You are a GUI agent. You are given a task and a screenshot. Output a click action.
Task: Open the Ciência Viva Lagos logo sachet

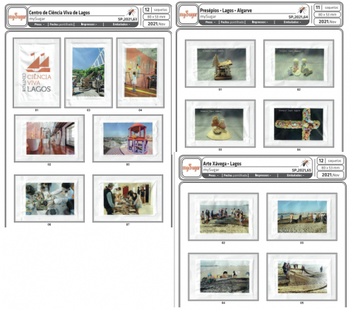pyautogui.click(x=37, y=73)
